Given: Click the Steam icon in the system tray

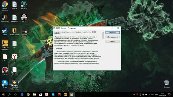Looking at the screenshot, I should point(143,95).
